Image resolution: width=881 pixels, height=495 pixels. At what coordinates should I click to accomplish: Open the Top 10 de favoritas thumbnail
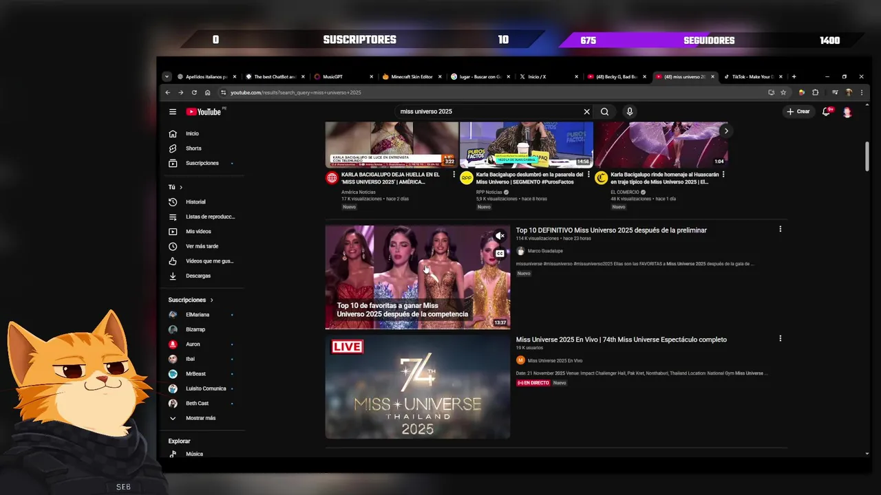418,277
